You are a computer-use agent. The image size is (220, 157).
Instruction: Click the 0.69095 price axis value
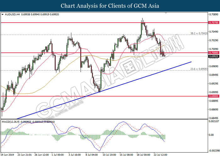point(214,92)
